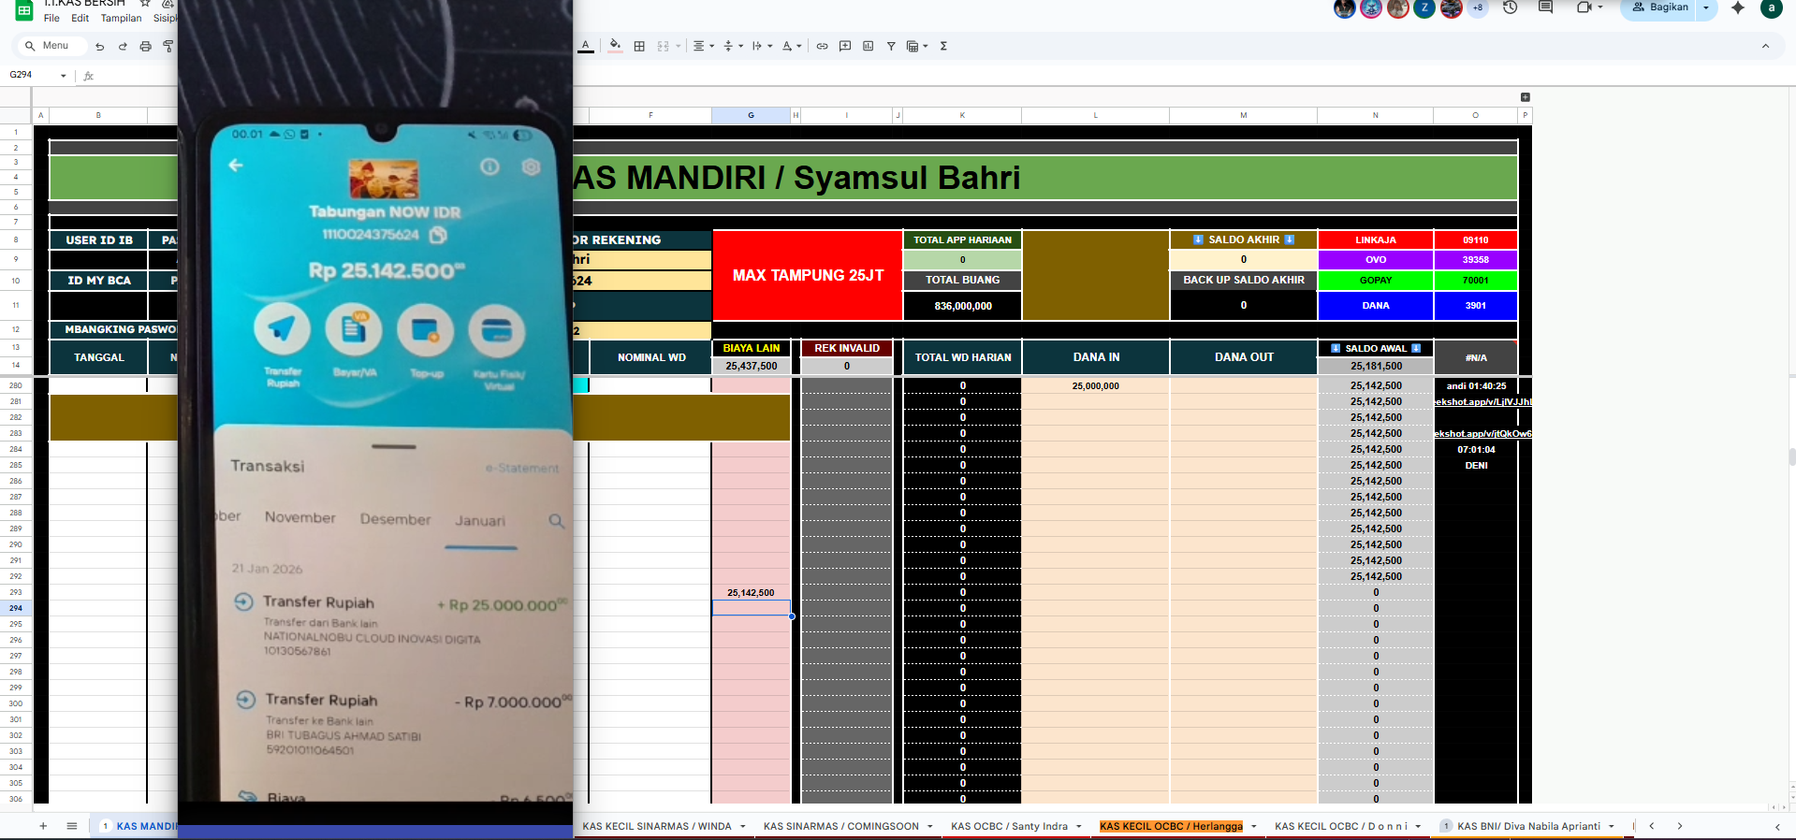Add a comment from the toolbar

[845, 46]
